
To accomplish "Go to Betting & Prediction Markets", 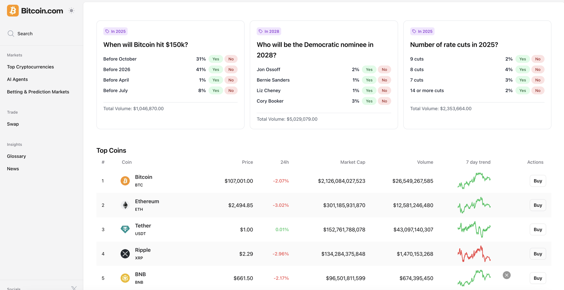I will point(38,92).
